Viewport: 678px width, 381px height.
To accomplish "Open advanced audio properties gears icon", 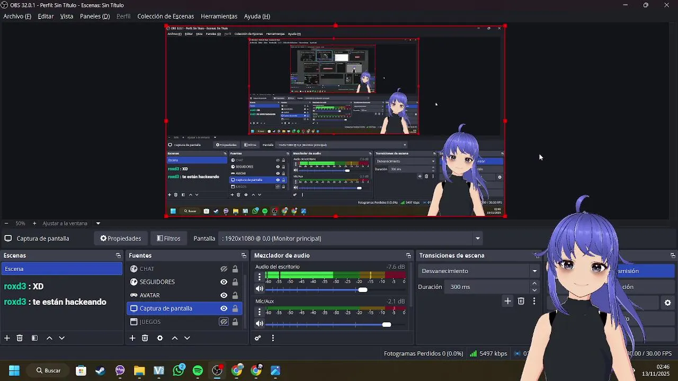I will point(258,338).
